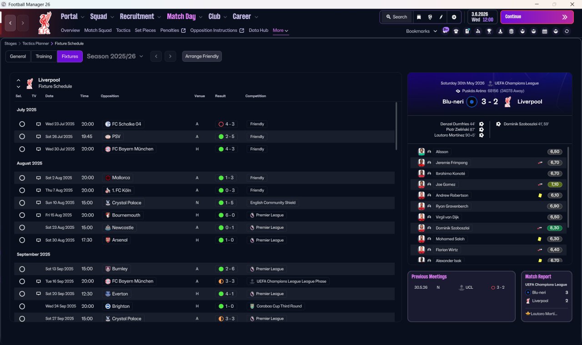Select the FC Schalke 04 fixture radio button
The image size is (582, 345).
click(x=22, y=124)
